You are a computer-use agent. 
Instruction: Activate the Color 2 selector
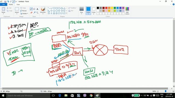click(94, 11)
